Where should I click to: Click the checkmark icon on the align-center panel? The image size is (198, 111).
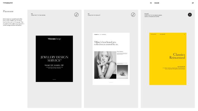click(x=76, y=15)
